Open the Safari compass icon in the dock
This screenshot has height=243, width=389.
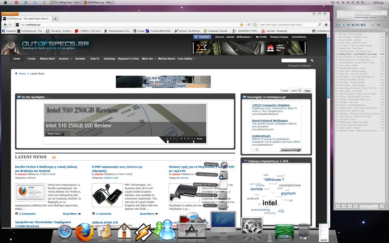pos(65,232)
